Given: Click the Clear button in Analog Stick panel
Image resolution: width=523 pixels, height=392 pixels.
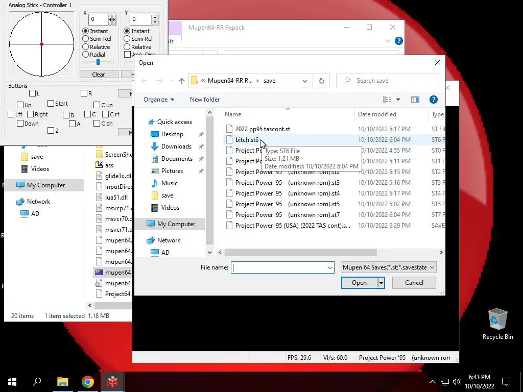Looking at the screenshot, I should [x=99, y=75].
